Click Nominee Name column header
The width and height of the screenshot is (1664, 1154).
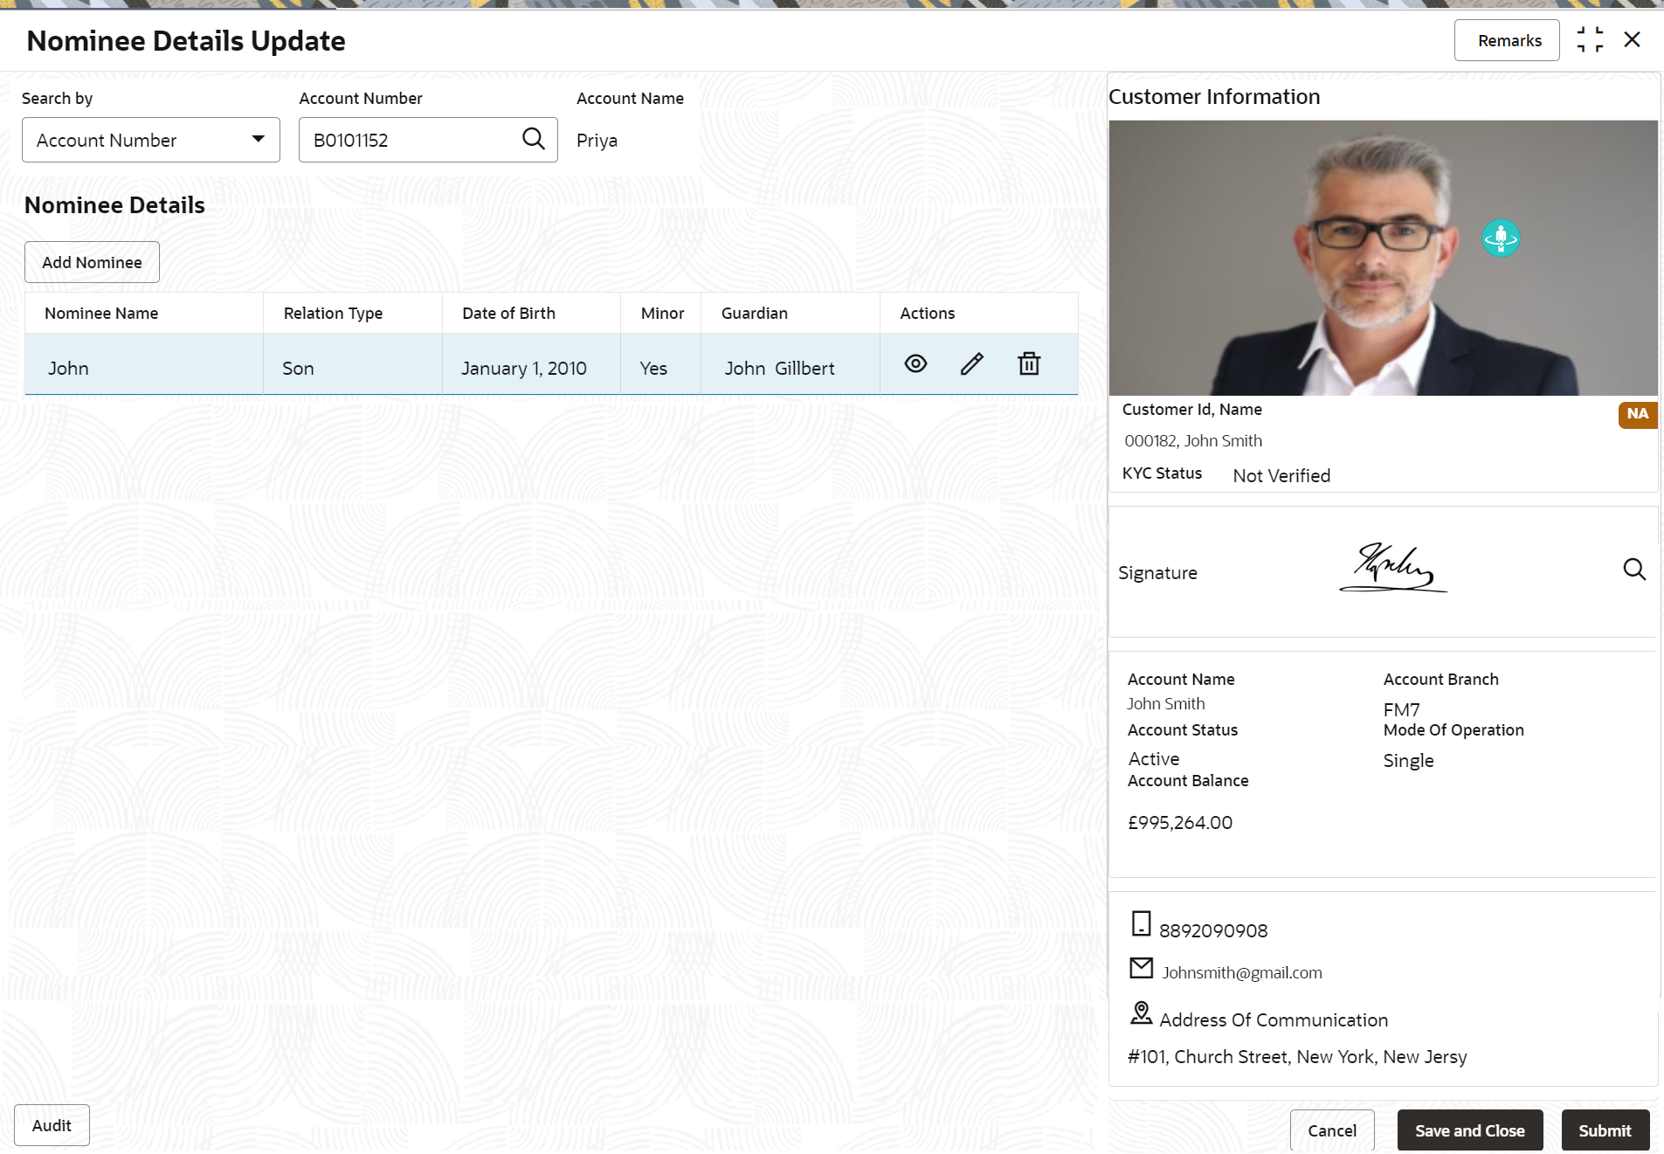click(x=144, y=313)
